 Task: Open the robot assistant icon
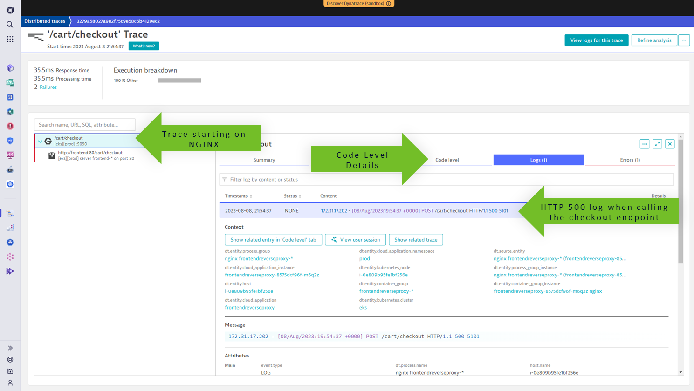pos(10,170)
